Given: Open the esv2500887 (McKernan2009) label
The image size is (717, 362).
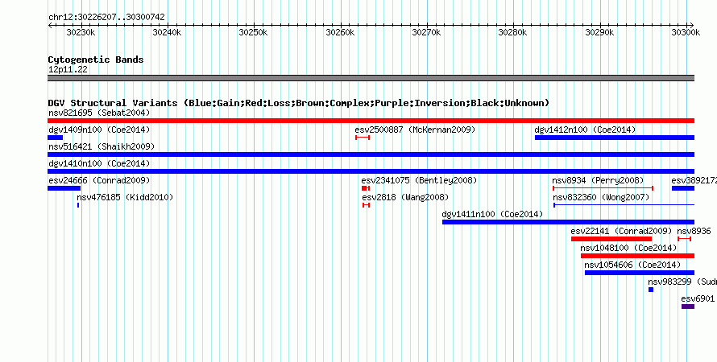Looking at the screenshot, I should pos(415,130).
